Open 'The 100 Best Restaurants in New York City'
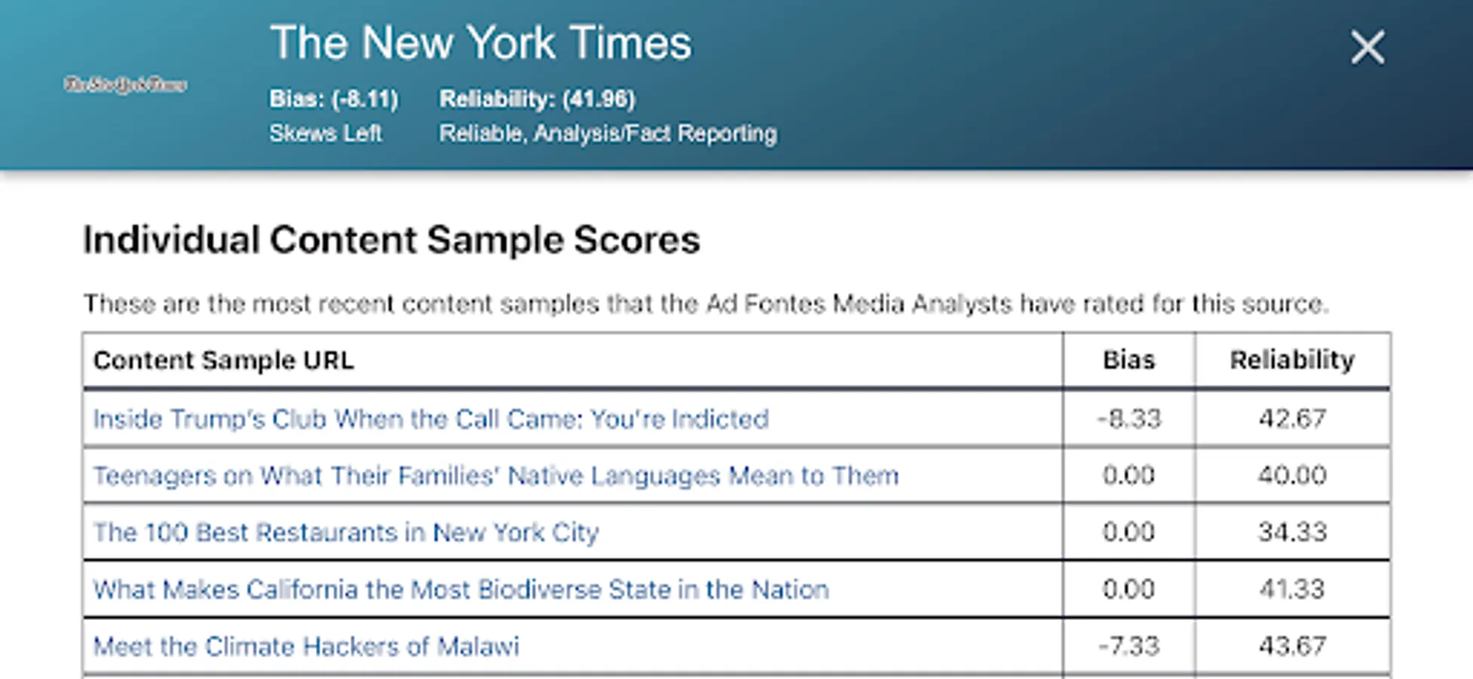1473x679 pixels. pos(345,533)
